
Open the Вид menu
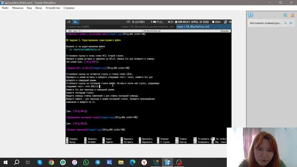tap(29, 8)
